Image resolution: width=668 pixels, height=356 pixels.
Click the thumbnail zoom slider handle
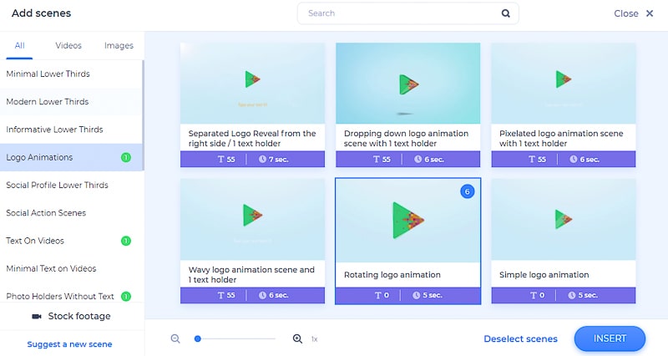point(197,338)
